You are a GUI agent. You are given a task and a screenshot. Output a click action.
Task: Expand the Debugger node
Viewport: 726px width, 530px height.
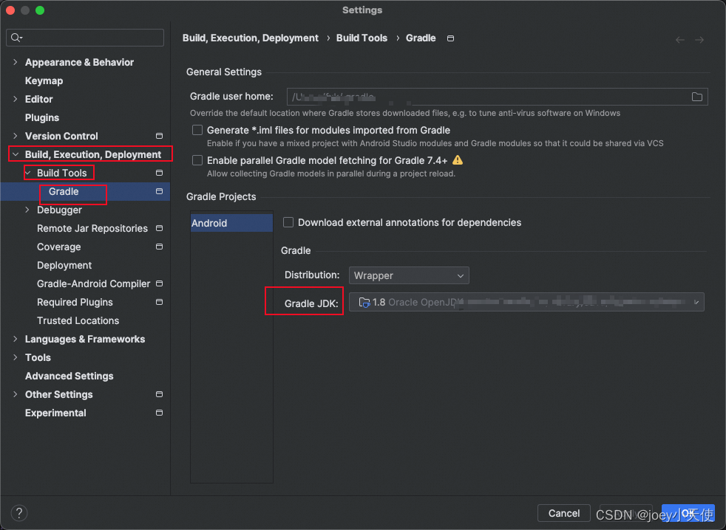point(27,210)
